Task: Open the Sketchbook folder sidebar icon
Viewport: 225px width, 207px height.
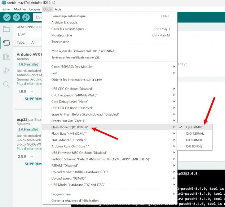Action: click(x=6, y=29)
